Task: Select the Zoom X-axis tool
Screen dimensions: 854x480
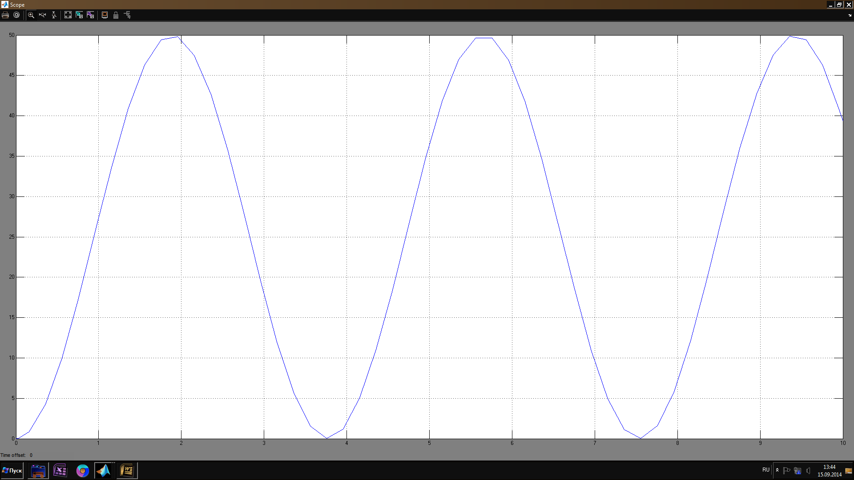Action: pyautogui.click(x=42, y=15)
